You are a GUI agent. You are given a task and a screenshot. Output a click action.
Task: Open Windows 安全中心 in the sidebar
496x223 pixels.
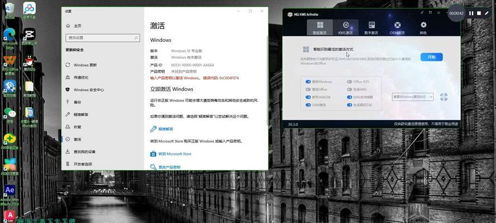click(103, 90)
